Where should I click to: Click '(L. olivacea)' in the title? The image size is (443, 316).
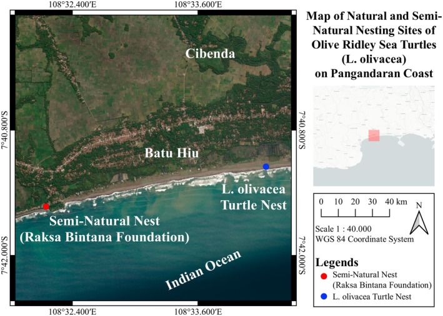tap(374, 59)
